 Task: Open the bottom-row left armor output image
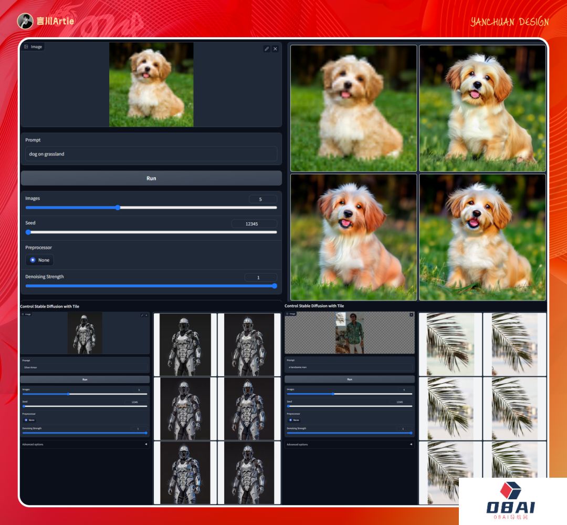pyautogui.click(x=185, y=473)
